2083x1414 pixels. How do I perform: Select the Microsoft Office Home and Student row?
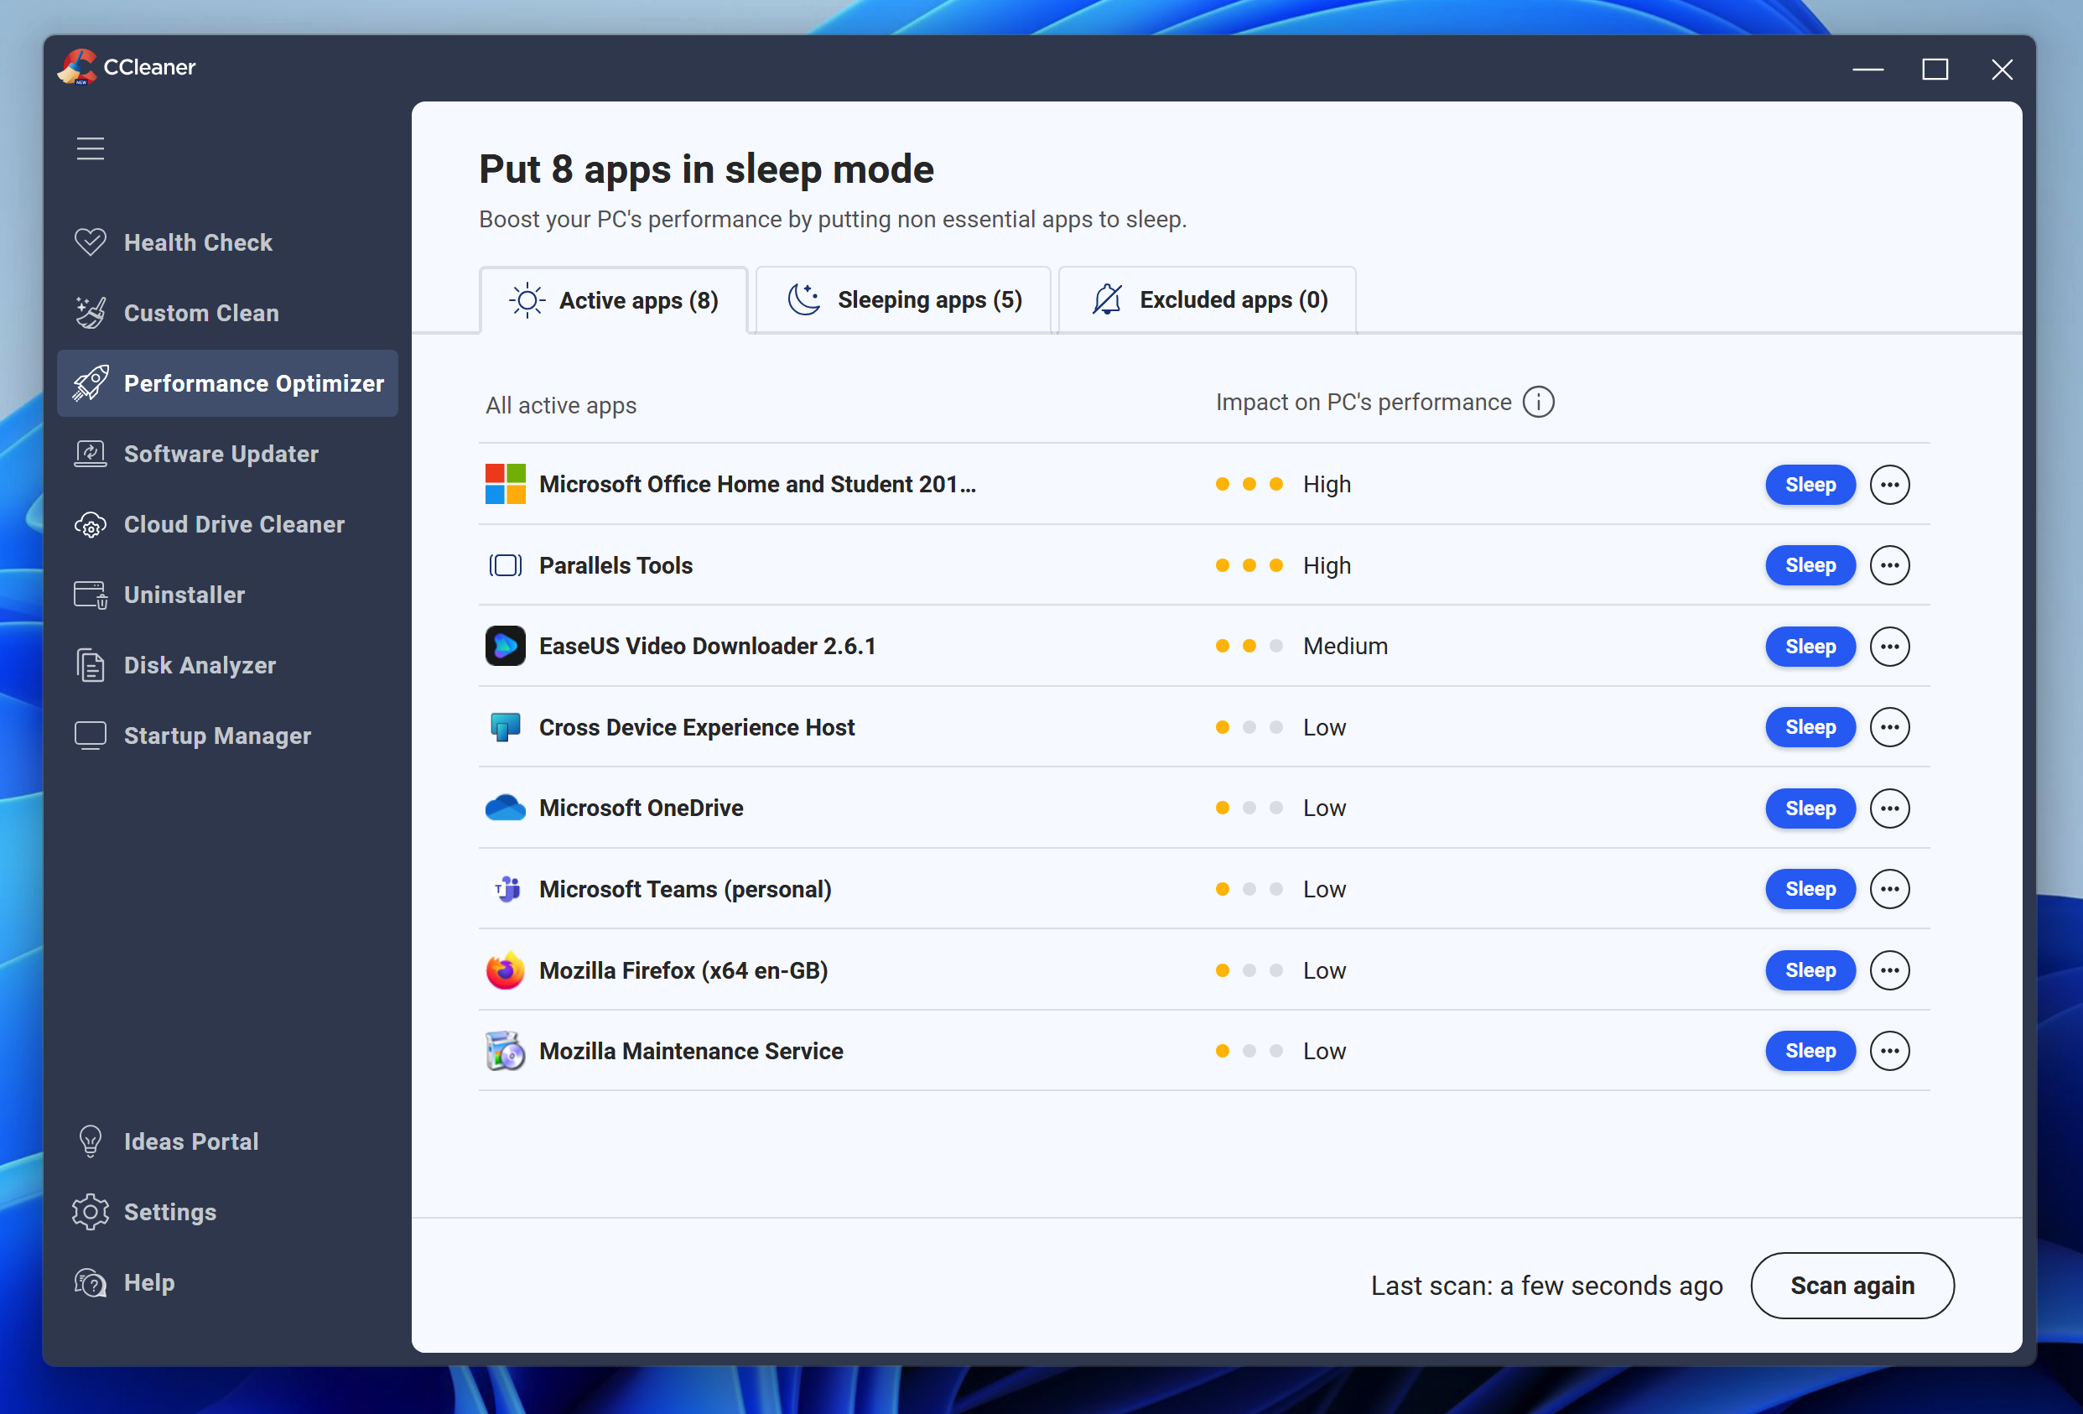[756, 484]
